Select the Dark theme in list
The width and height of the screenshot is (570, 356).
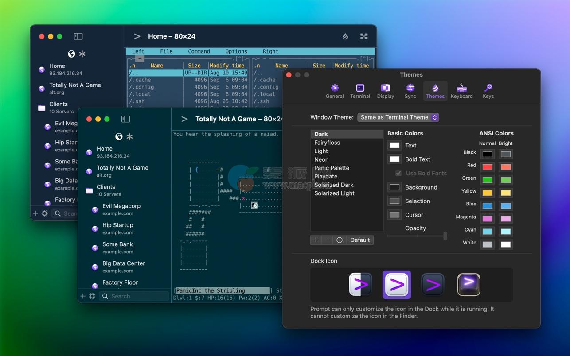347,134
